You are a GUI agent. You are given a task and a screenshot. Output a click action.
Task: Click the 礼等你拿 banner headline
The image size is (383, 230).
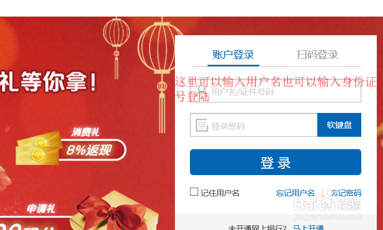(x=48, y=81)
